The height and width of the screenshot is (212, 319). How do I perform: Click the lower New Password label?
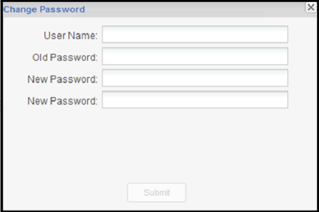tap(62, 101)
